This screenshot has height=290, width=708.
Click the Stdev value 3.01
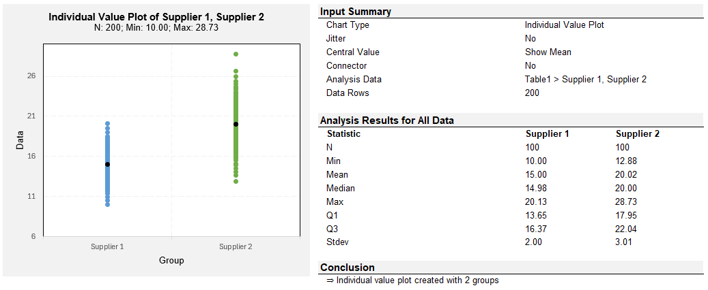pyautogui.click(x=625, y=242)
